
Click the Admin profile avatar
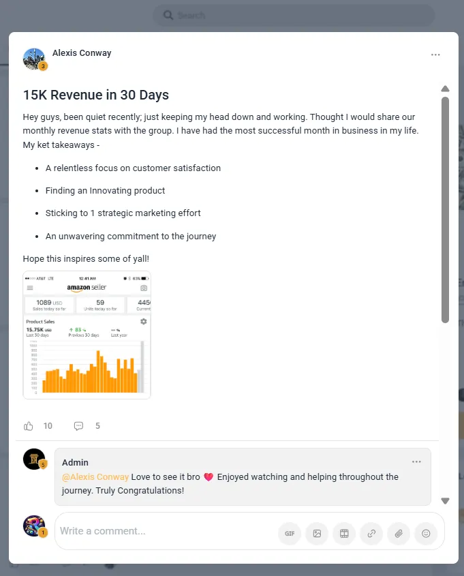(34, 459)
